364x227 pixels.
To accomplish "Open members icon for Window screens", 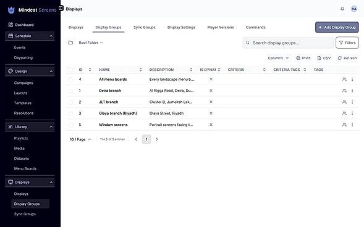I will [x=344, y=125].
